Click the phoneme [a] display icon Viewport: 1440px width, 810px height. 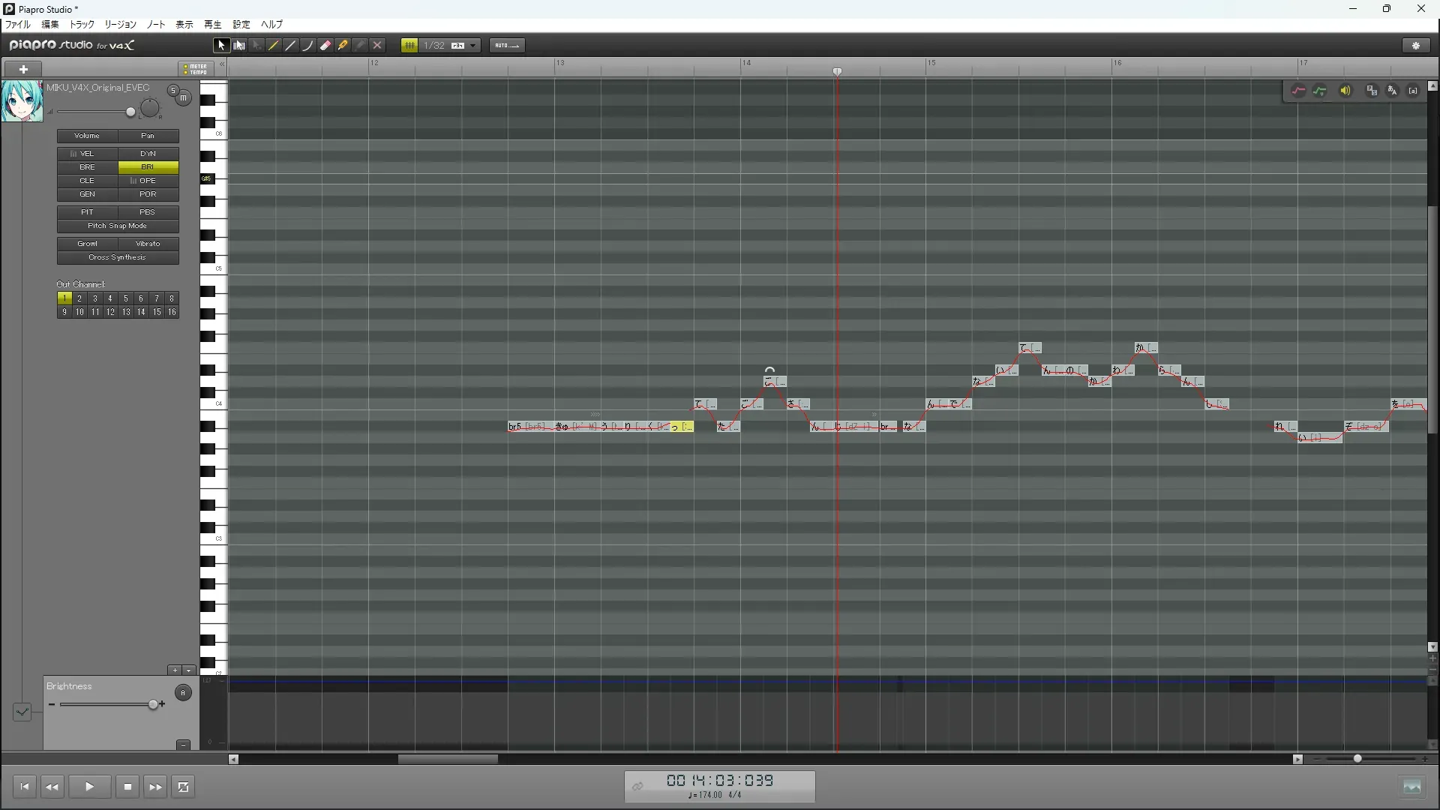[x=1413, y=91]
